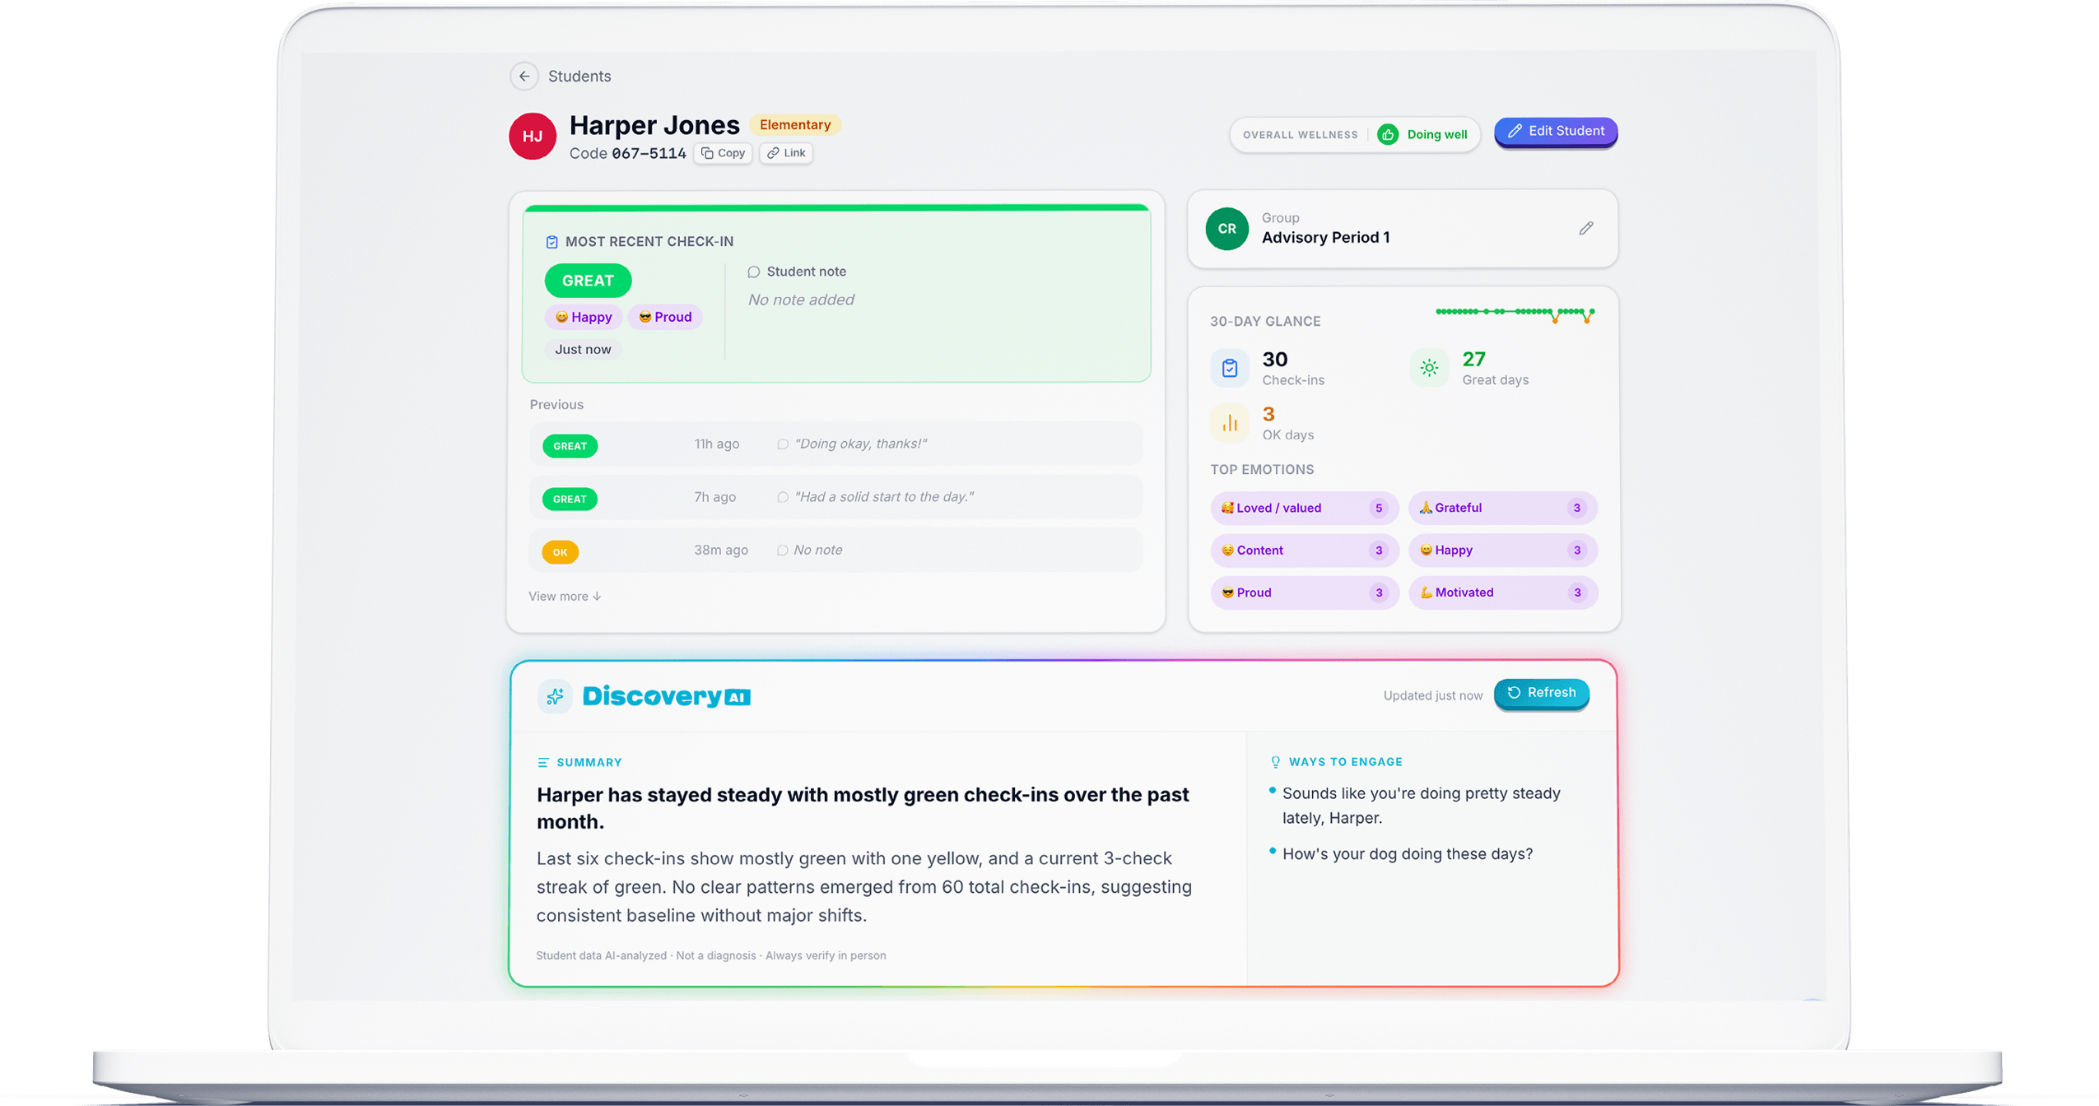Select the No note added text
2099x1106 pixels.
[x=800, y=300]
